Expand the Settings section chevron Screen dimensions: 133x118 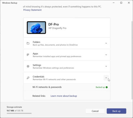coord(106,66)
